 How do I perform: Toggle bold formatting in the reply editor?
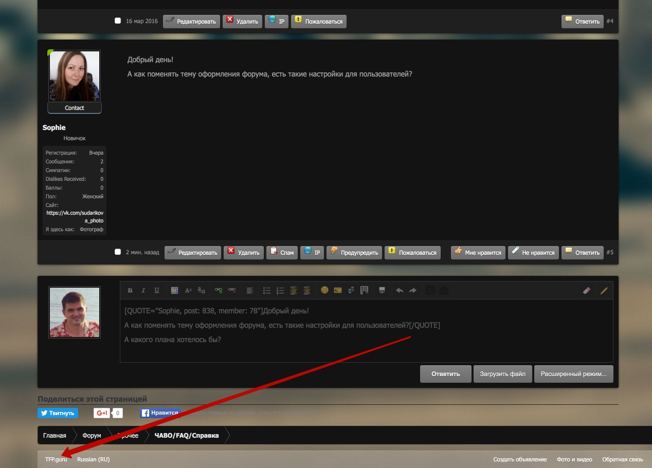pyautogui.click(x=130, y=290)
